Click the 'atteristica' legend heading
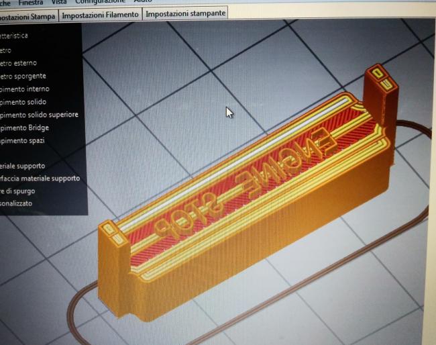436x345 pixels. point(14,36)
